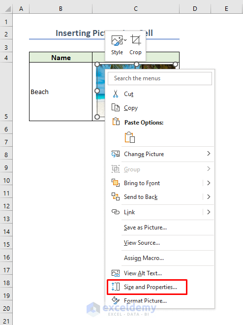Click the View Alt Text icon

(116, 273)
